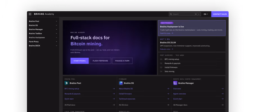
Task: Click arrow beside All Pool docs
Action: (114, 105)
